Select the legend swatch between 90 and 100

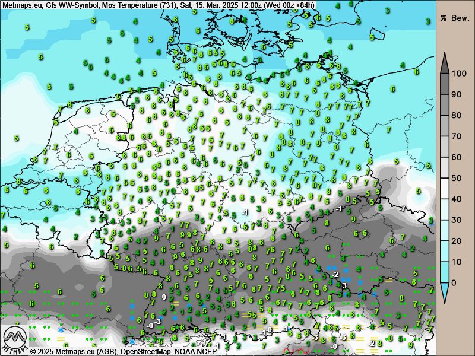445,84
